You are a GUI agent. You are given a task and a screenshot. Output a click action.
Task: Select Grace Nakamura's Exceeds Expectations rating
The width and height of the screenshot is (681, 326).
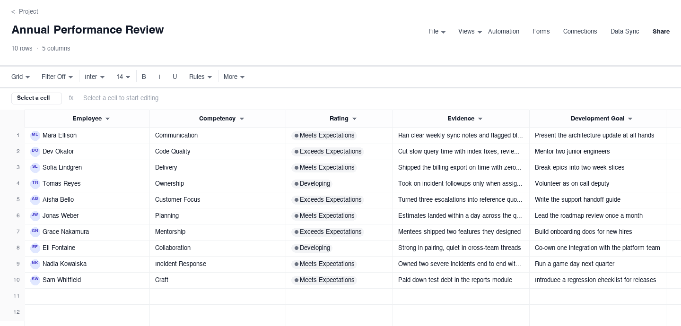(x=328, y=232)
